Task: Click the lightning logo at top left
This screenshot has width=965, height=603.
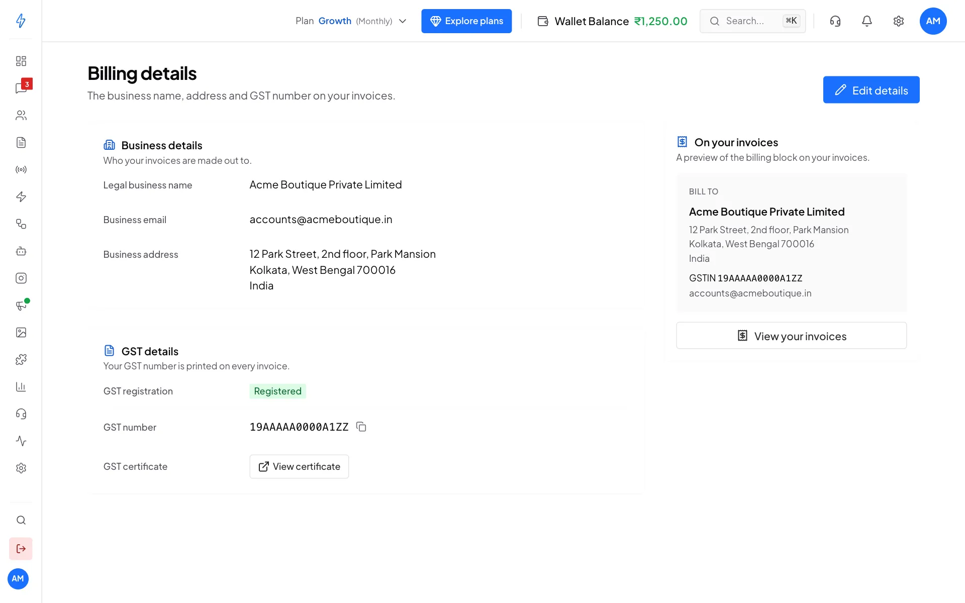Action: [21, 21]
